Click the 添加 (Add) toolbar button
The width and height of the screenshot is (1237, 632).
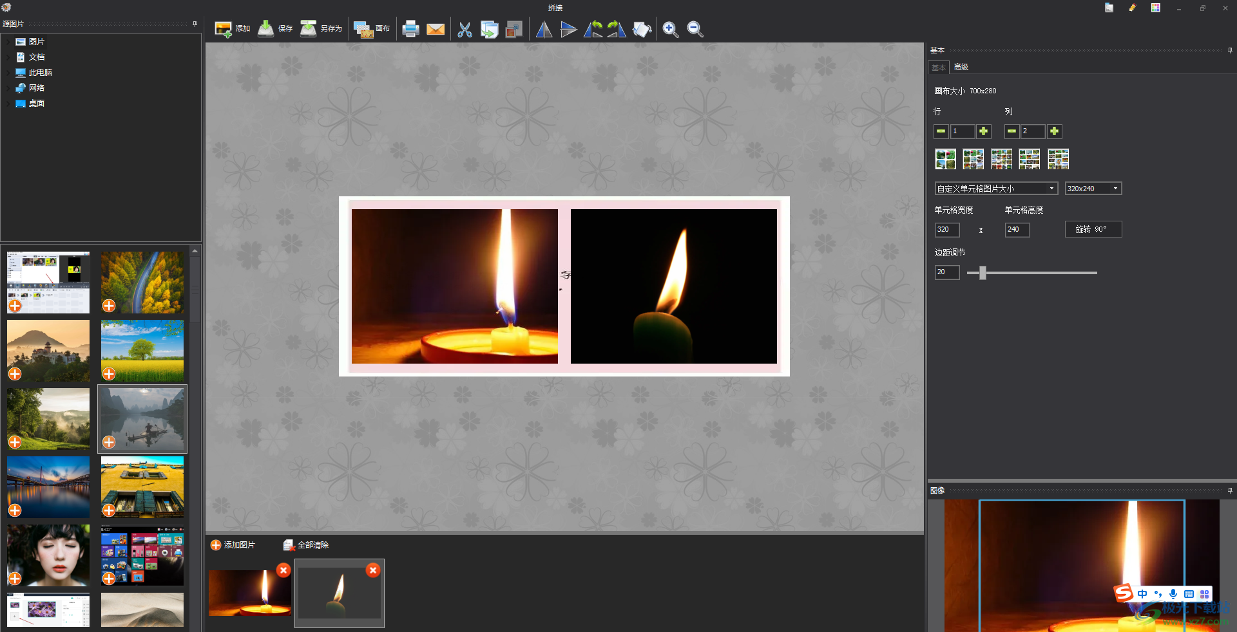(x=232, y=29)
